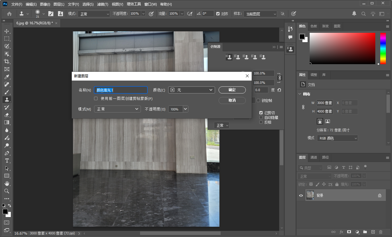The image size is (392, 237).
Task: Select the Crop tool
Action: click(7, 62)
